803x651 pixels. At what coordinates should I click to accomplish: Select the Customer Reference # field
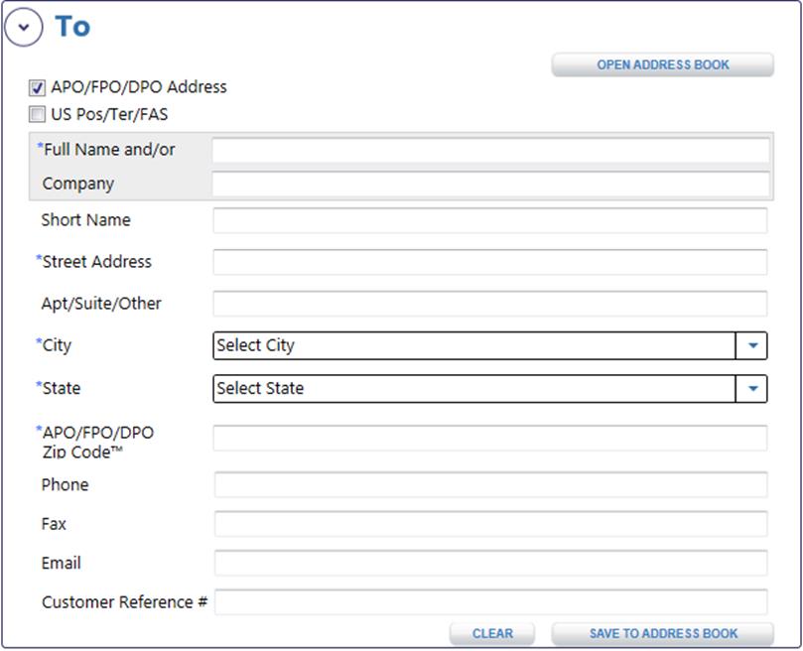tap(490, 601)
